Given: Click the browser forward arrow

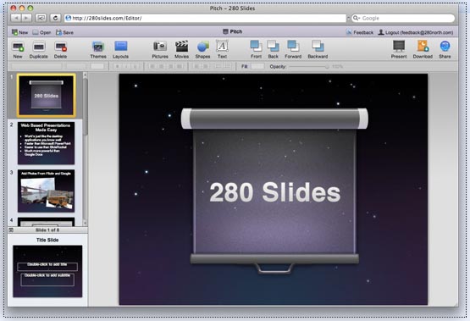Looking at the screenshot, I should [x=26, y=18].
